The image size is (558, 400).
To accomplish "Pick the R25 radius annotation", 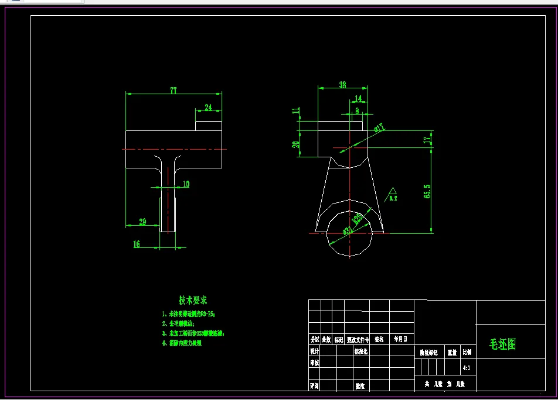I will (358, 218).
